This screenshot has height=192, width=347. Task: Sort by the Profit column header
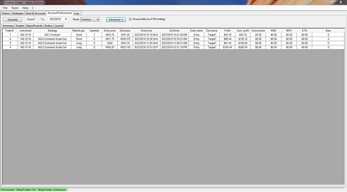pyautogui.click(x=227, y=31)
